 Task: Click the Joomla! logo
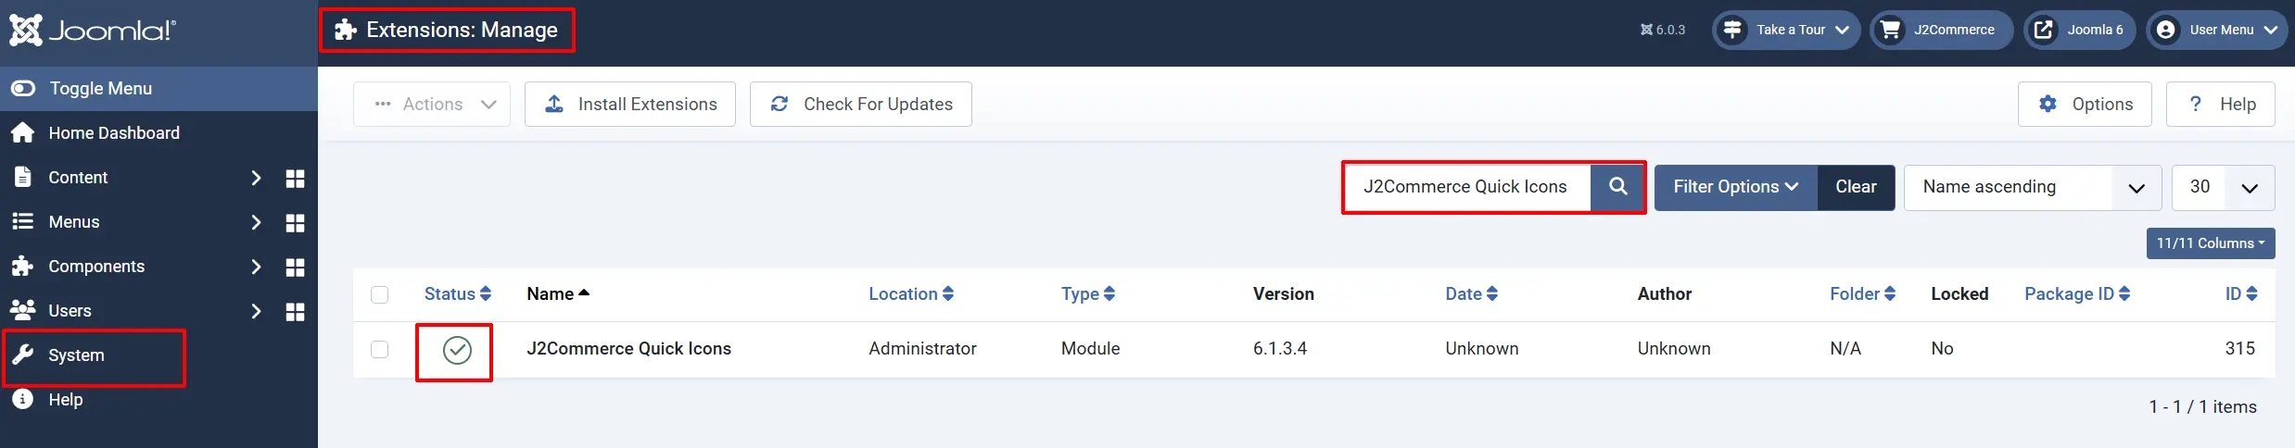[x=92, y=31]
